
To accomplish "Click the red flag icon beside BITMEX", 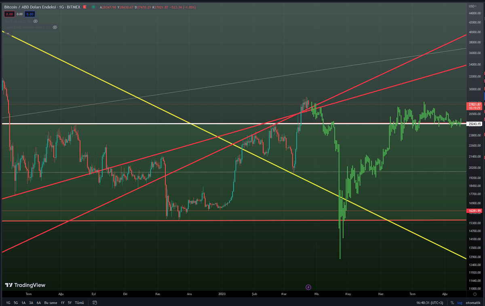I will pos(84,7).
